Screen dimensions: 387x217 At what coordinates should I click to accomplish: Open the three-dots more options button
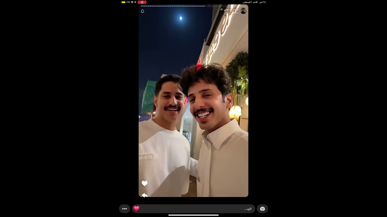pyautogui.click(x=125, y=209)
